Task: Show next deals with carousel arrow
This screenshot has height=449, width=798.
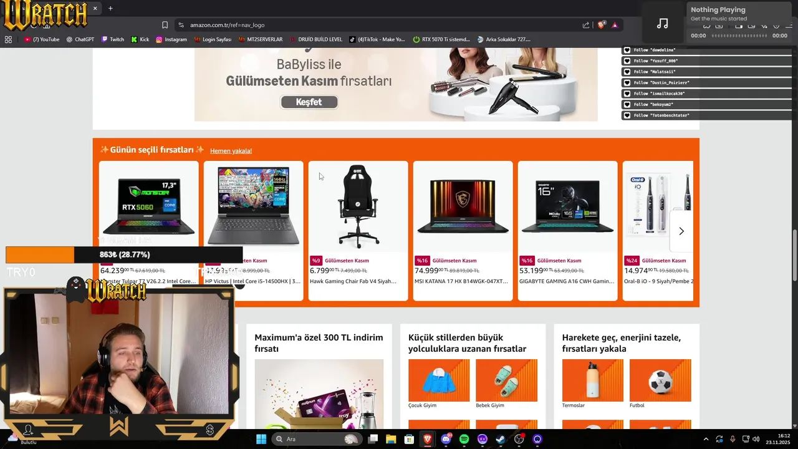Action: (x=681, y=231)
